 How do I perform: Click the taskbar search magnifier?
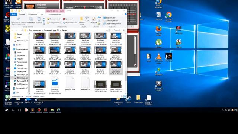pos(13,110)
